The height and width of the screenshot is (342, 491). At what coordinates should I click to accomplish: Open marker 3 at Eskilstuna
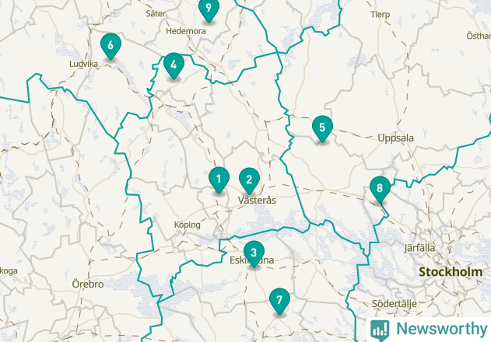pos(254,253)
